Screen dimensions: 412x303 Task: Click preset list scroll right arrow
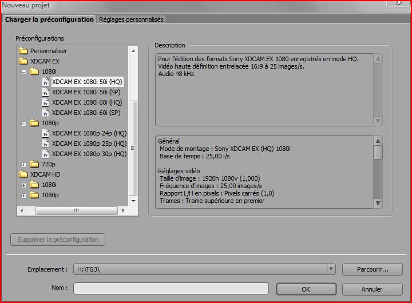coord(123,210)
